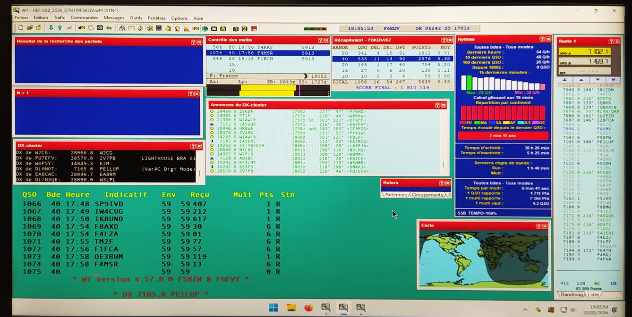Image resolution: width=632 pixels, height=317 pixels.
Task: Open the Fenêtres menu
Action: [156, 18]
